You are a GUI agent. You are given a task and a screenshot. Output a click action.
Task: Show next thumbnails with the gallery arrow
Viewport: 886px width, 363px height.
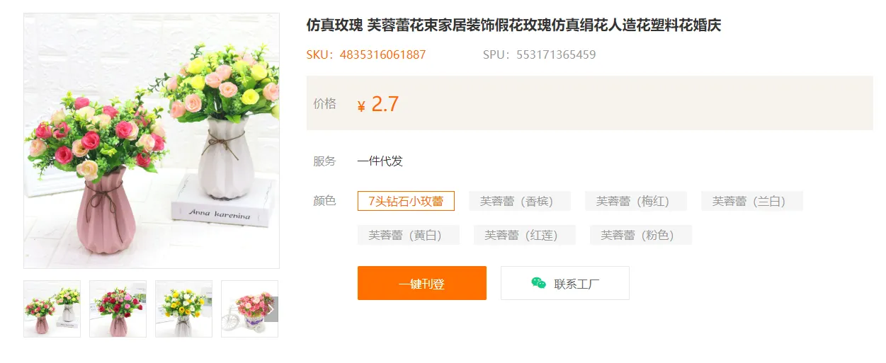pyautogui.click(x=271, y=309)
